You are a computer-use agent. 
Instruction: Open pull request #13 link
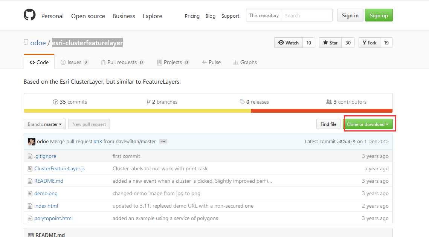click(98, 142)
